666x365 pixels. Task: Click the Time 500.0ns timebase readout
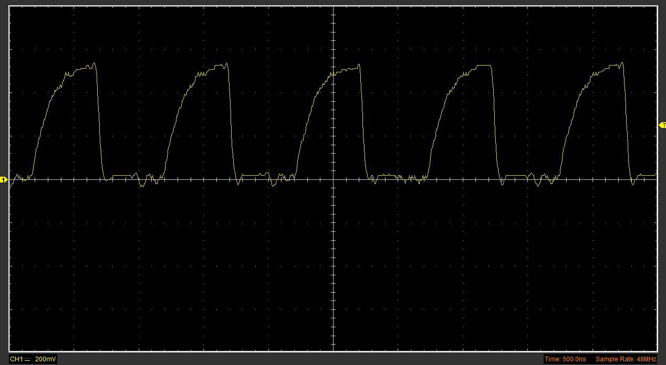tap(565, 359)
